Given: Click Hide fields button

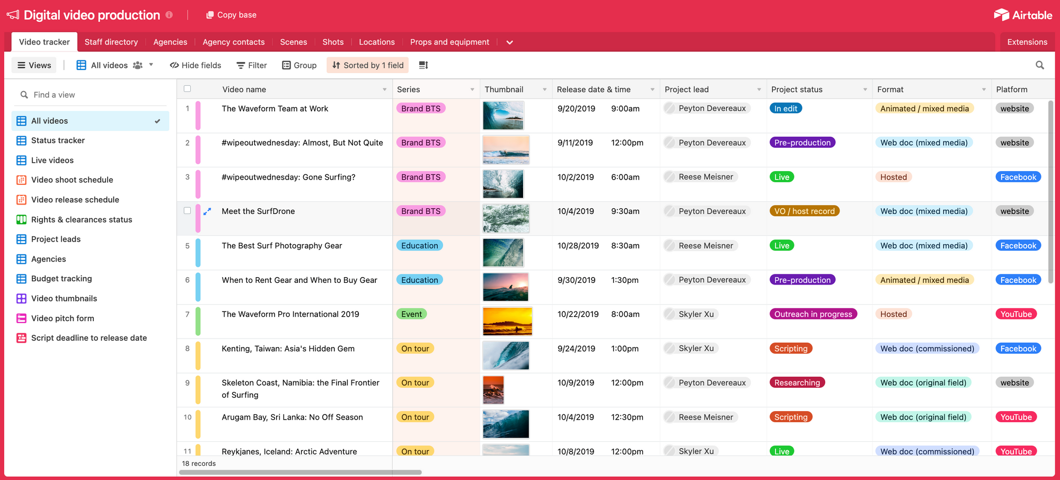Looking at the screenshot, I should [x=196, y=65].
